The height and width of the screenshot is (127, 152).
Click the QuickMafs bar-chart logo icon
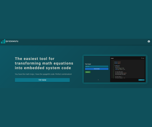click(3, 41)
